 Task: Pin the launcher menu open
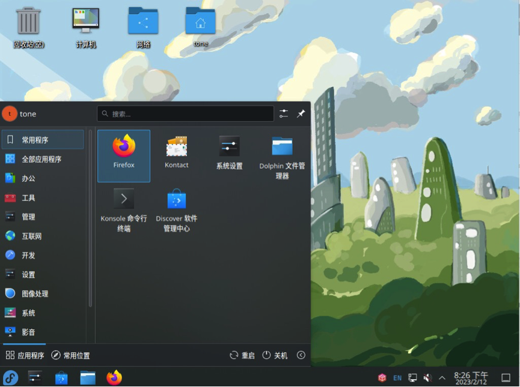[x=301, y=114]
